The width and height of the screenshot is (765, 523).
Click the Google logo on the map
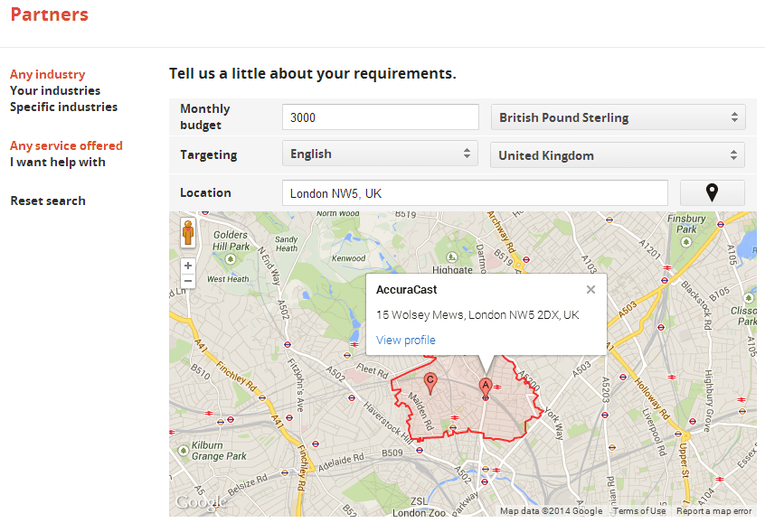(x=201, y=502)
